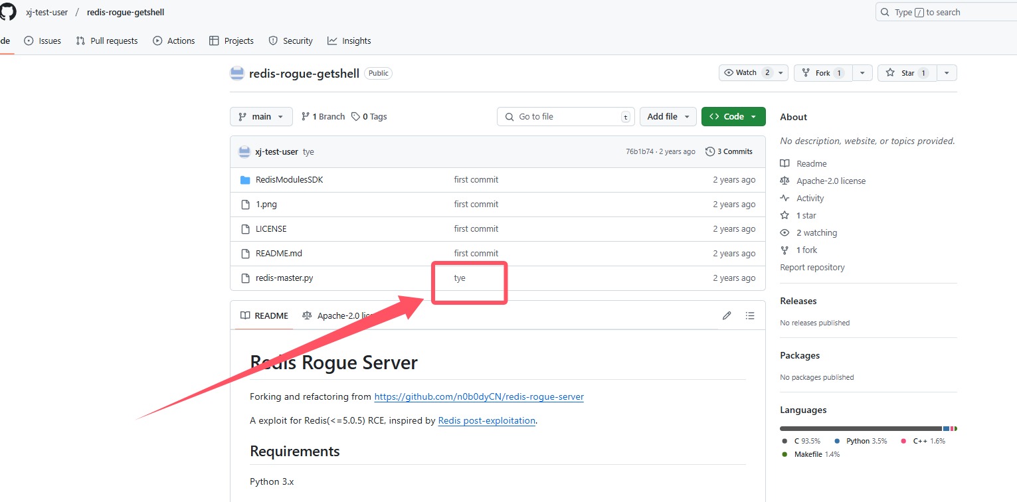Click the xj-test-user avatar in commit row
Image resolution: width=1017 pixels, height=502 pixels.
[x=244, y=151]
